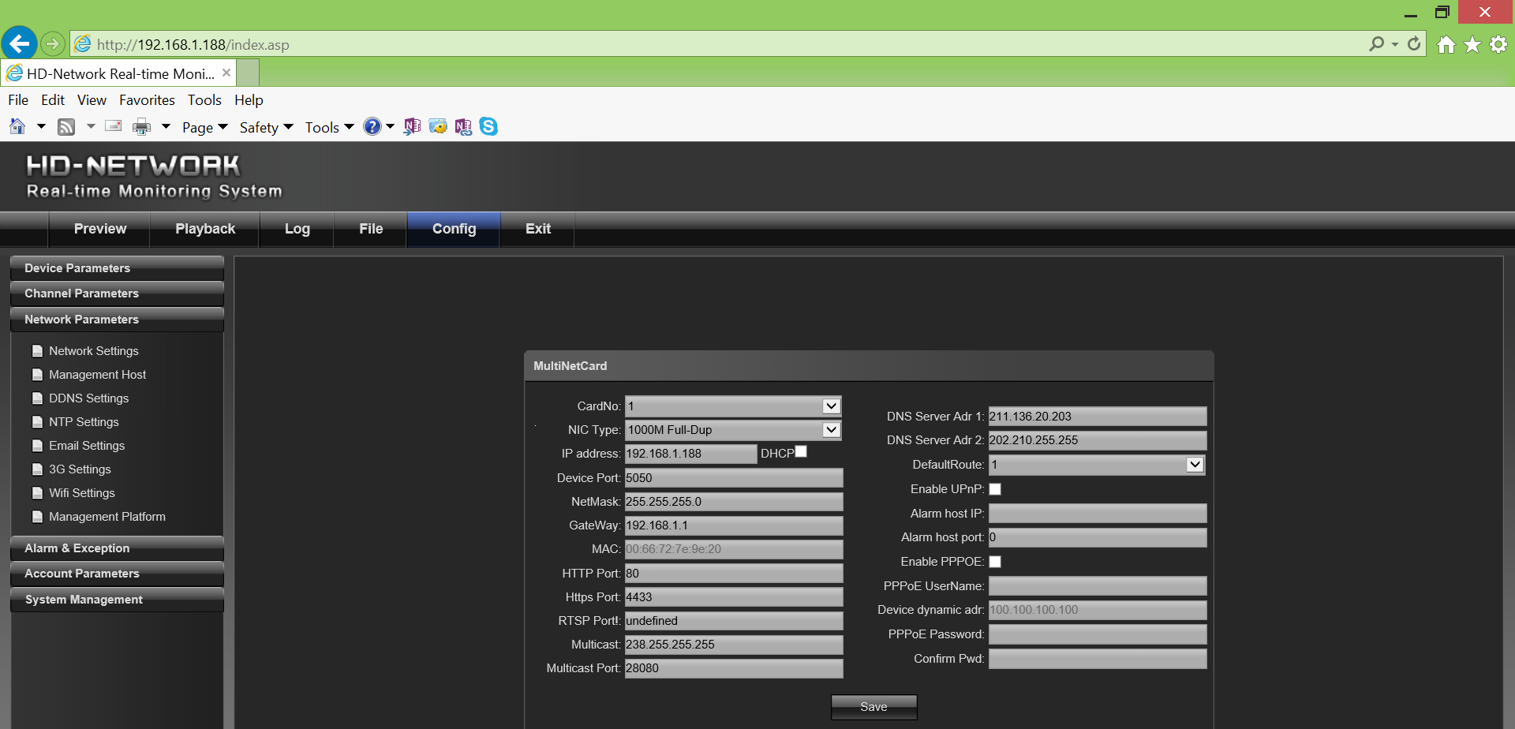The width and height of the screenshot is (1515, 729).
Task: Open the Favorites star icon
Action: point(1472,45)
